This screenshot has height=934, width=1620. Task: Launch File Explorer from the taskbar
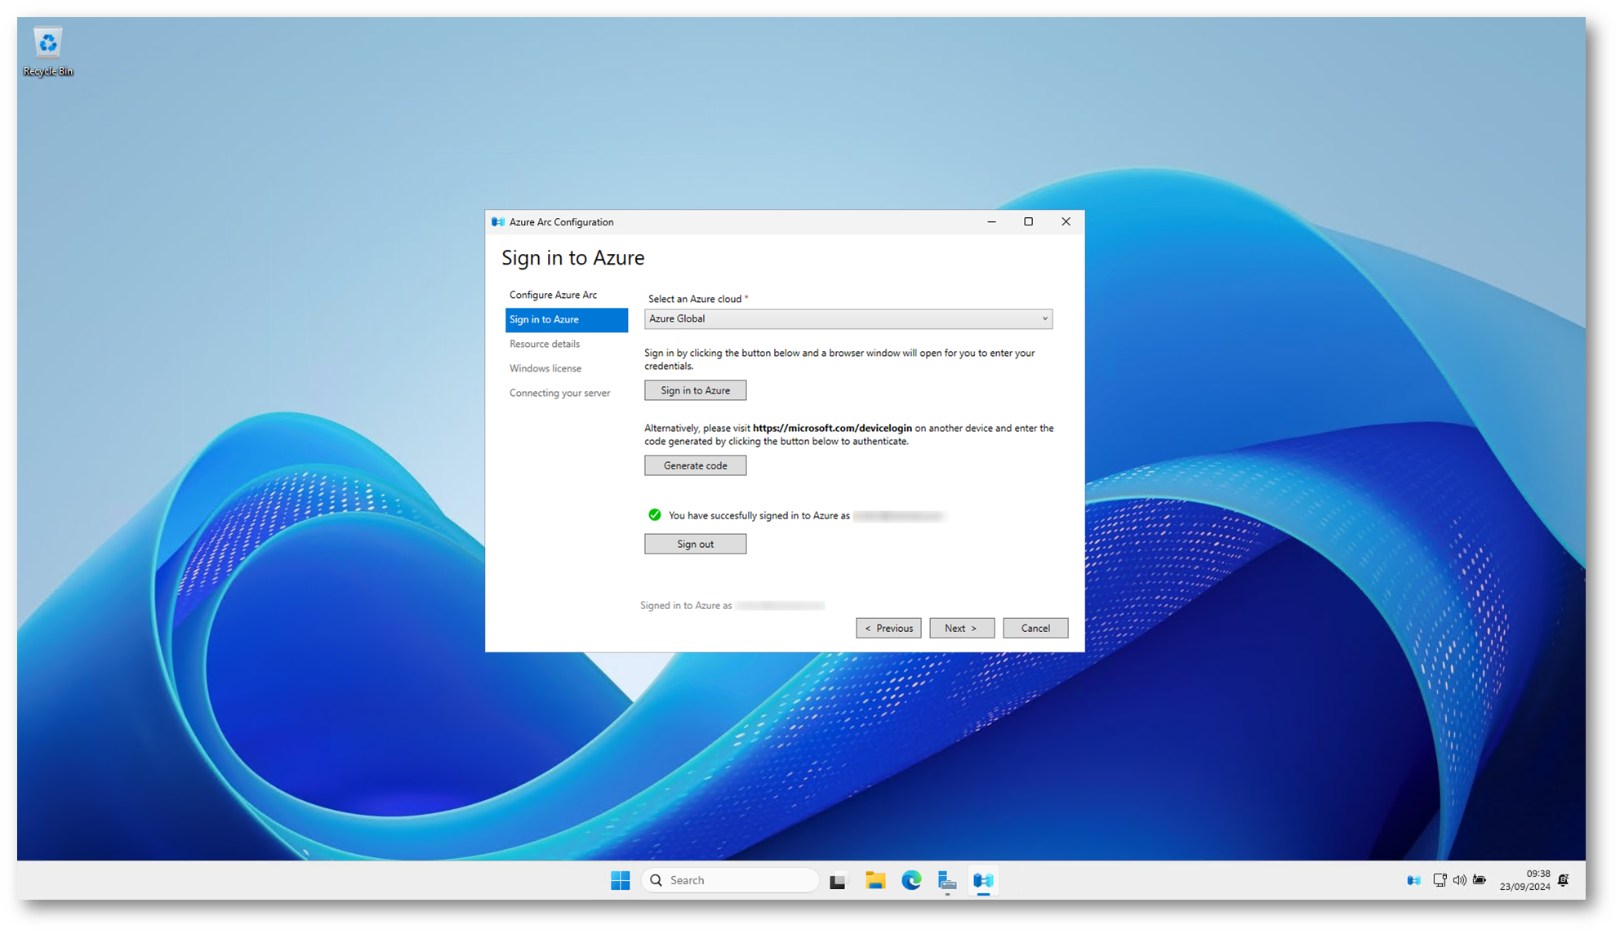click(875, 880)
